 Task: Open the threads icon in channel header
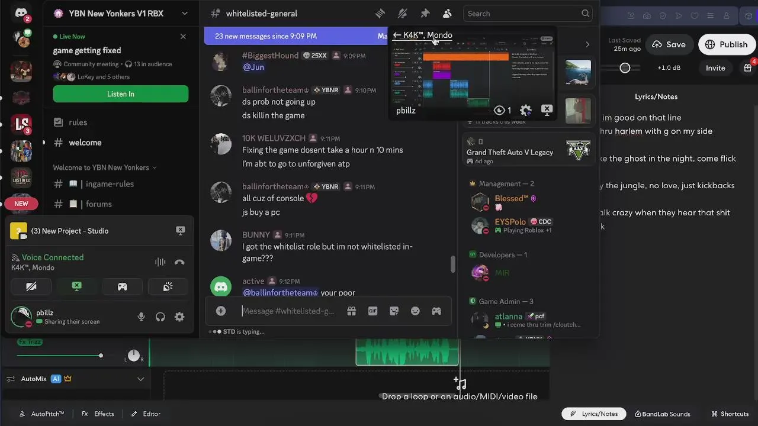pos(380,13)
